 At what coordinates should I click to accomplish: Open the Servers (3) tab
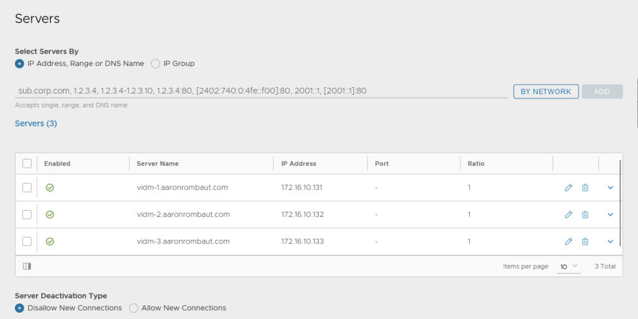point(36,124)
